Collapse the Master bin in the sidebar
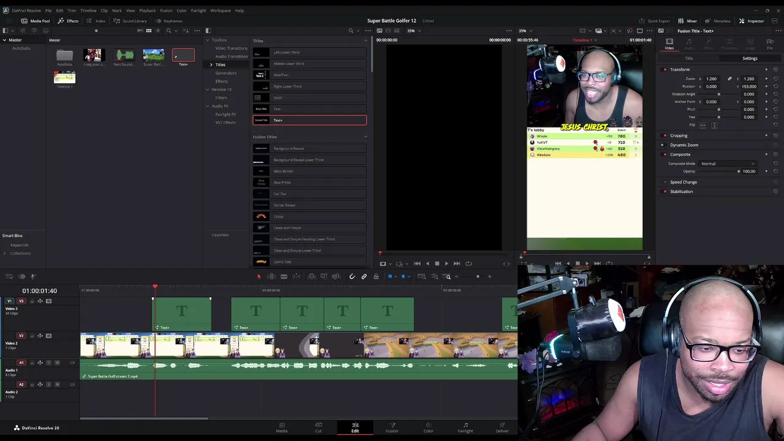Screen dimensions: 784x441 click(4, 40)
